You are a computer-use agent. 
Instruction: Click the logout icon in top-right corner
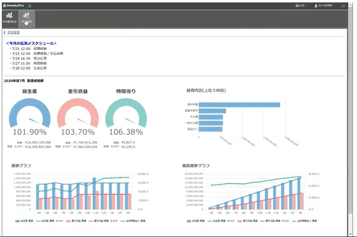click(x=343, y=6)
